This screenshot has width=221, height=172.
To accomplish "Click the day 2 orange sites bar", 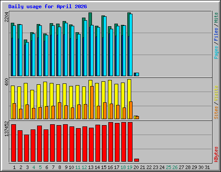I will [21, 114].
